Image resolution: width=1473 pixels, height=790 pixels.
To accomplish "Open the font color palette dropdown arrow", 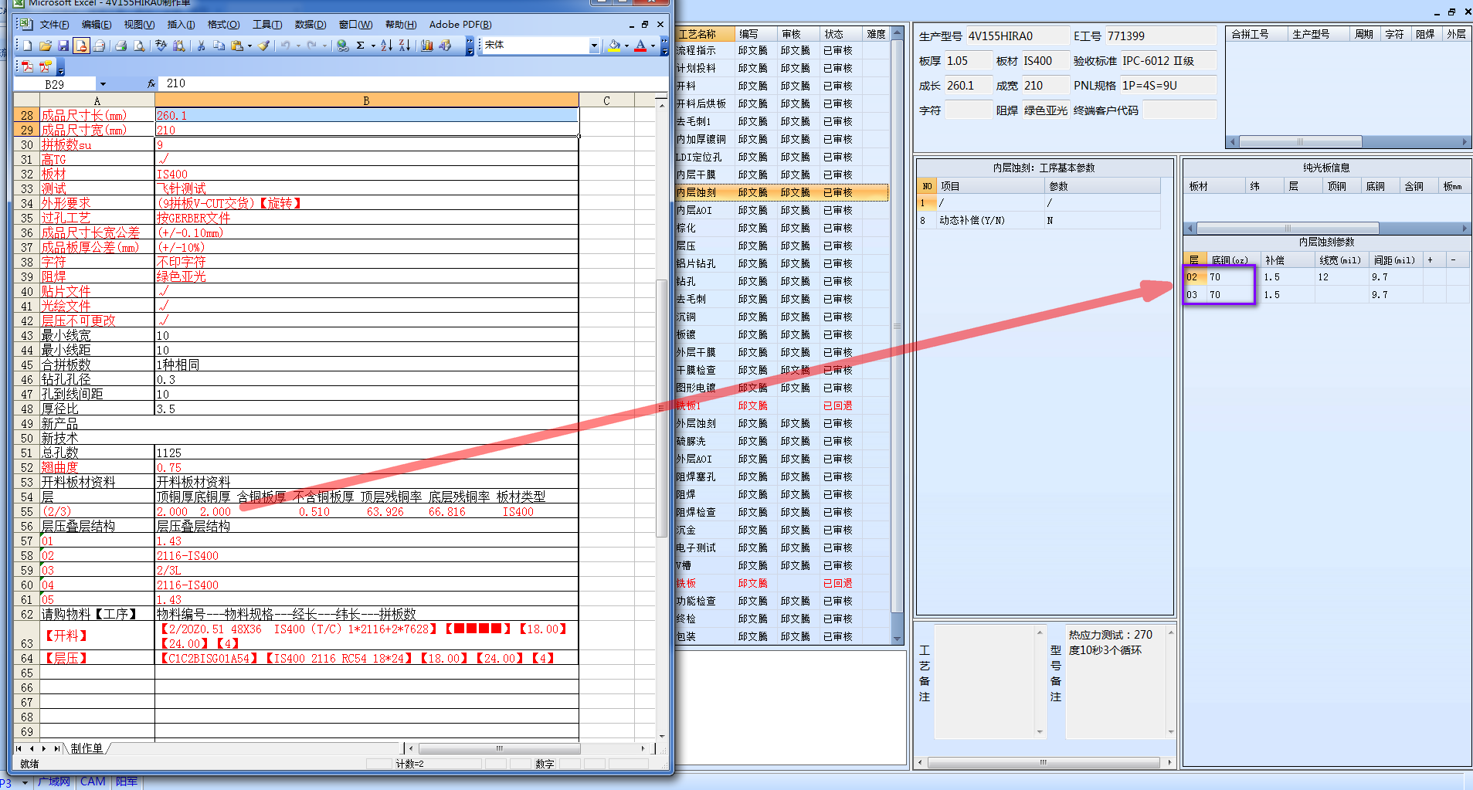I will 653,46.
